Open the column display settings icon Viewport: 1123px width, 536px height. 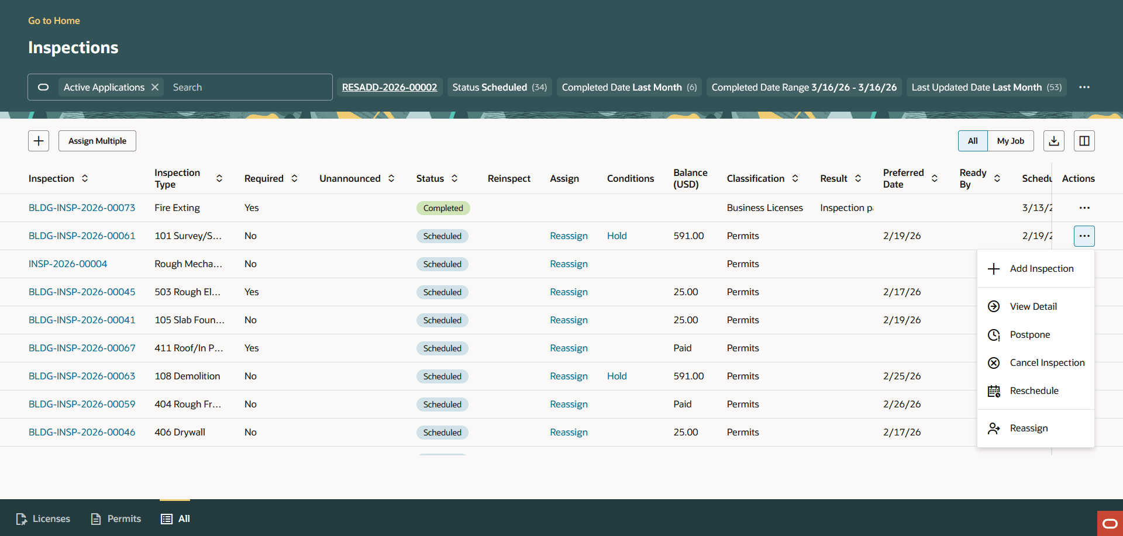[1084, 140]
